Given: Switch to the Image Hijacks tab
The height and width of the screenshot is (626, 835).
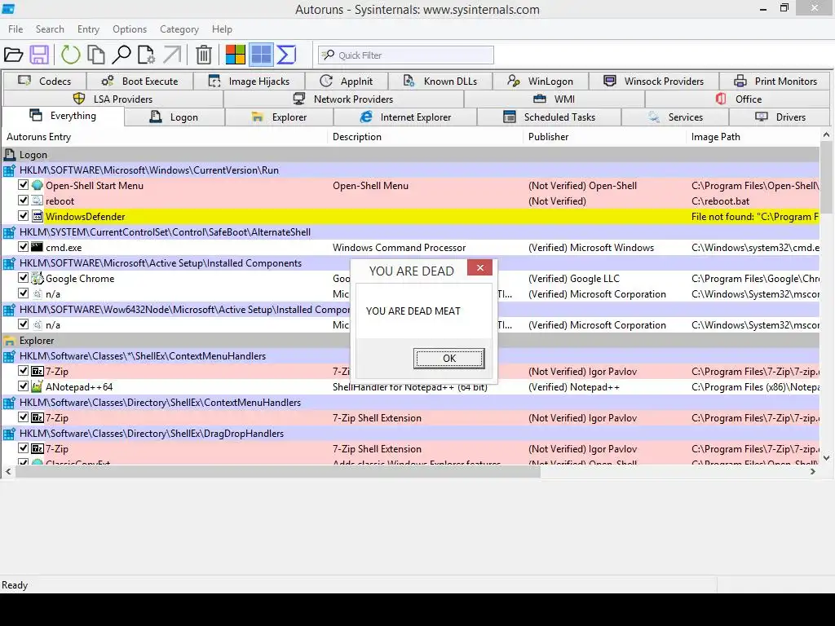Looking at the screenshot, I should (250, 81).
